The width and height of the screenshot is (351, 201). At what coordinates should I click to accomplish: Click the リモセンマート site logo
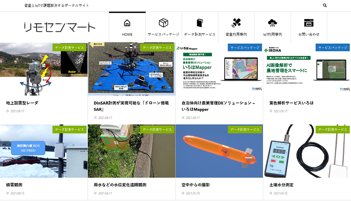click(x=60, y=27)
